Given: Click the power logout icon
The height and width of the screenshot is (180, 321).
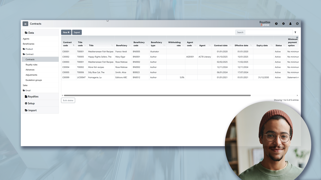Looking at the screenshot, I should (297, 24).
